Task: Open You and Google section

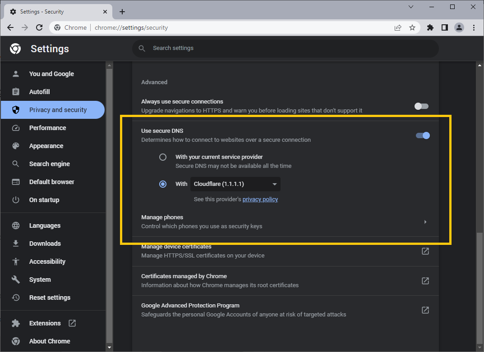Action: point(53,74)
